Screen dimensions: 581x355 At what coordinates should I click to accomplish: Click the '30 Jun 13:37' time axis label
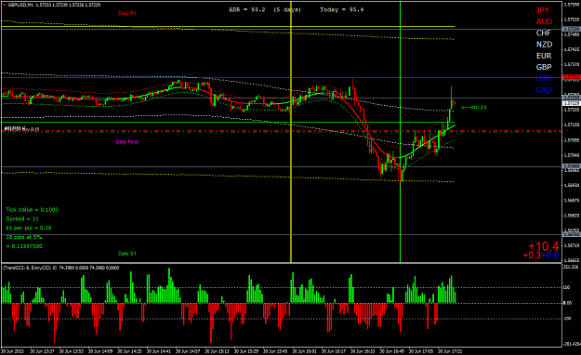tap(42, 351)
